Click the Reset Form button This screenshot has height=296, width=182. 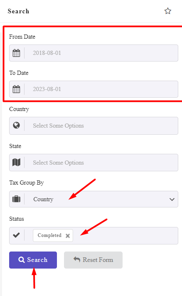93,260
